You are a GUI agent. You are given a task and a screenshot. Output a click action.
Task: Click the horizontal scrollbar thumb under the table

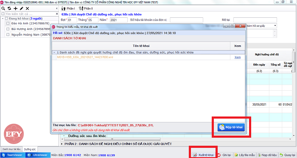(112, 139)
